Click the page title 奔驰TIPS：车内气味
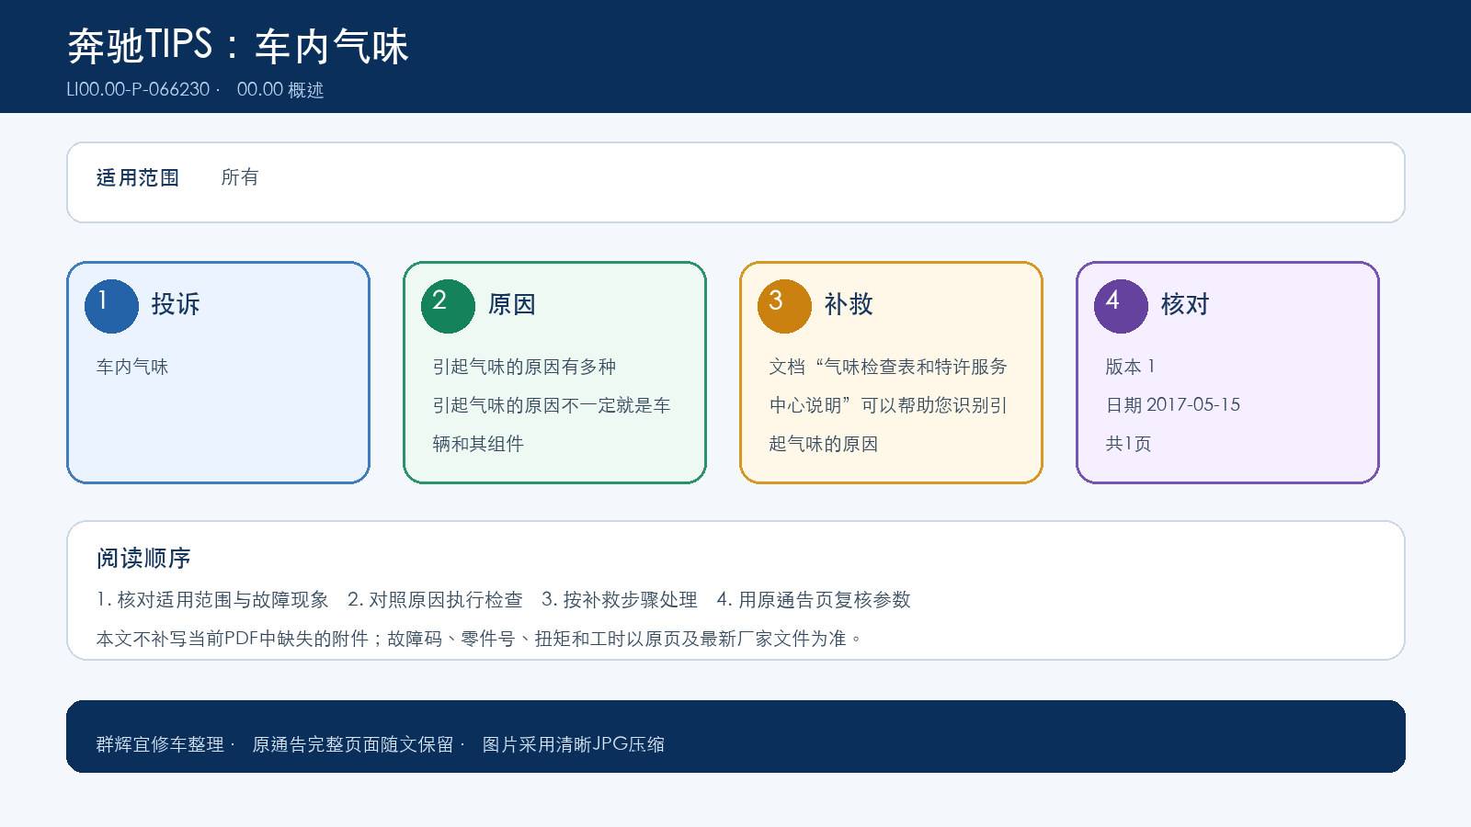This screenshot has width=1471, height=827. [x=238, y=46]
